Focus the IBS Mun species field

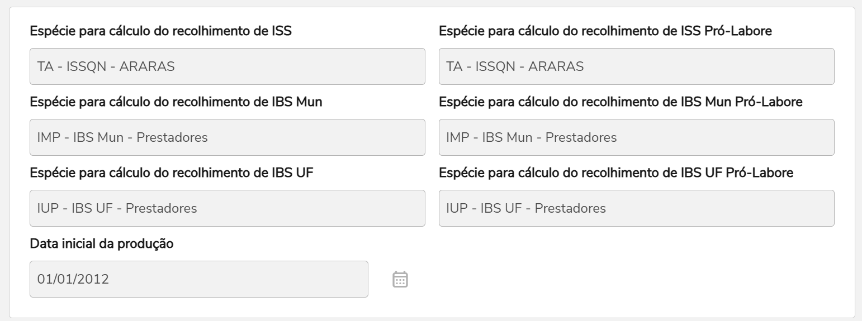click(227, 137)
